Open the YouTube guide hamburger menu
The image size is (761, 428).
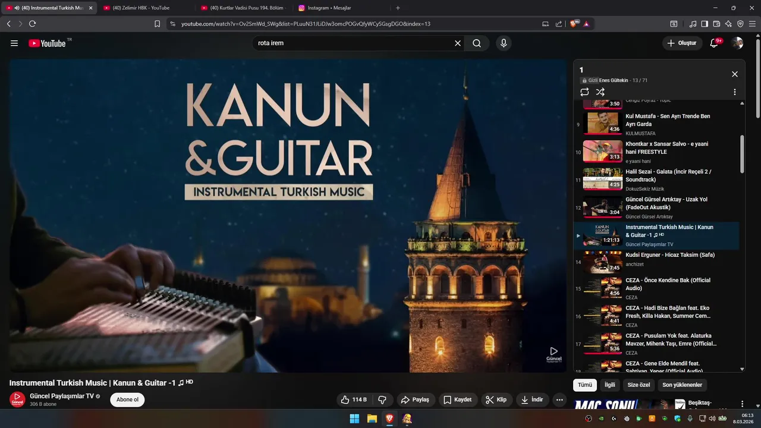pos(14,43)
